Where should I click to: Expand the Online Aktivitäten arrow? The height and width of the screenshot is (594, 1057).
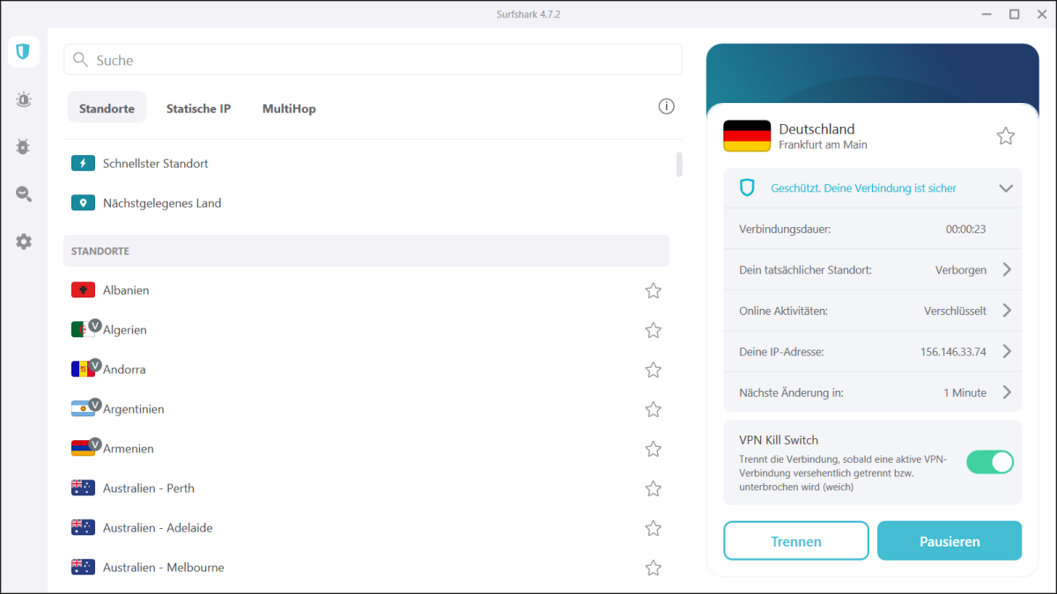point(1007,311)
